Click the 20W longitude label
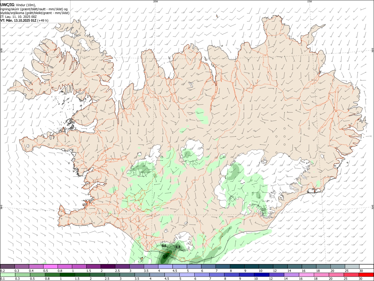The width and height of the screenshot is (374, 281). [x=155, y=1]
